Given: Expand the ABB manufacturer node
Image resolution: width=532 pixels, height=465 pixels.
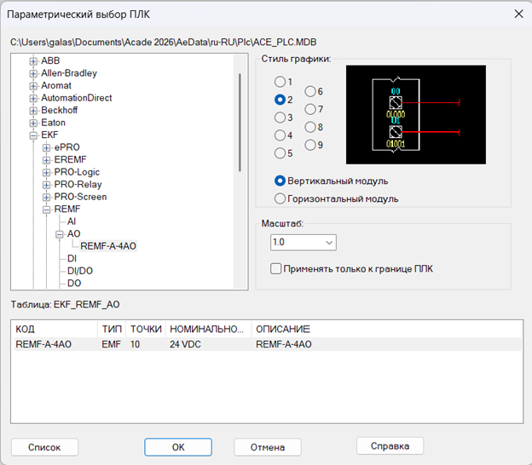Looking at the screenshot, I should click(x=33, y=61).
